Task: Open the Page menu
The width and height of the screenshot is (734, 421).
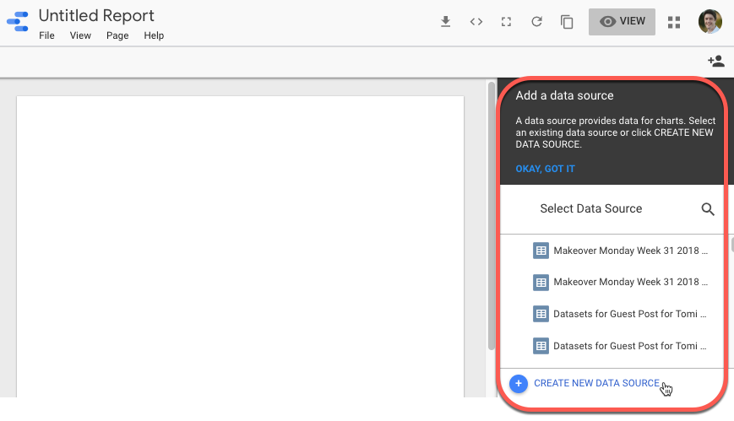Action: point(117,35)
